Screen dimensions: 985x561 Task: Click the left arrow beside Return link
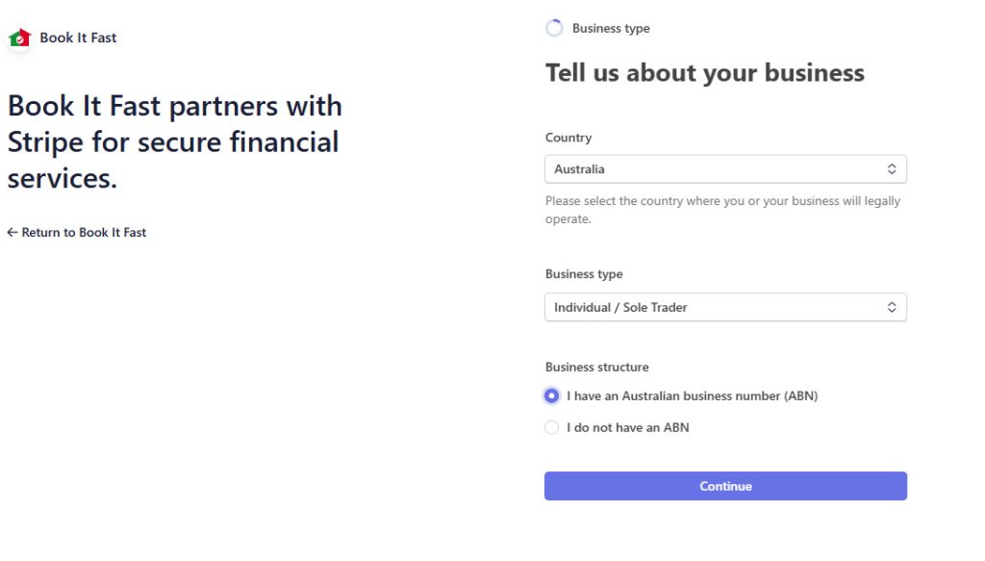click(x=13, y=233)
